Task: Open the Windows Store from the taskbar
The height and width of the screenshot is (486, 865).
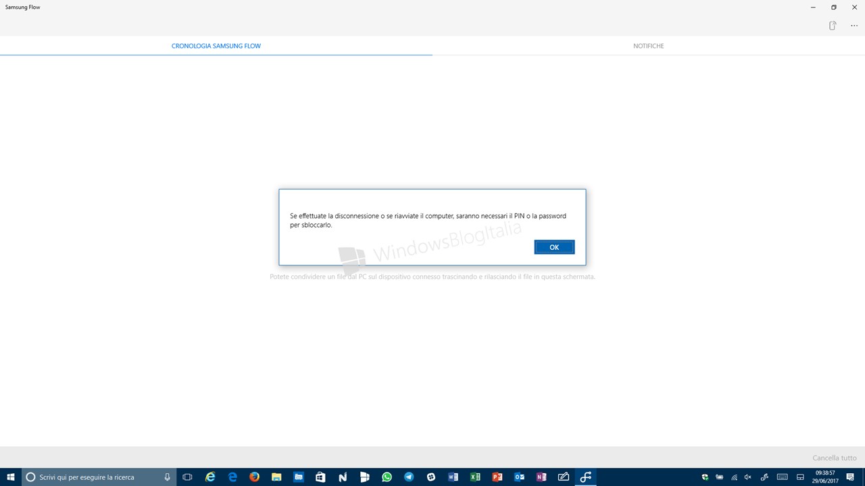Action: 320,477
